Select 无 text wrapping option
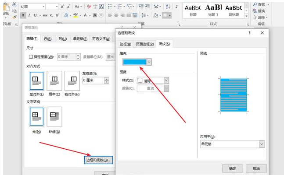The height and width of the screenshot is (175, 284). click(36, 116)
